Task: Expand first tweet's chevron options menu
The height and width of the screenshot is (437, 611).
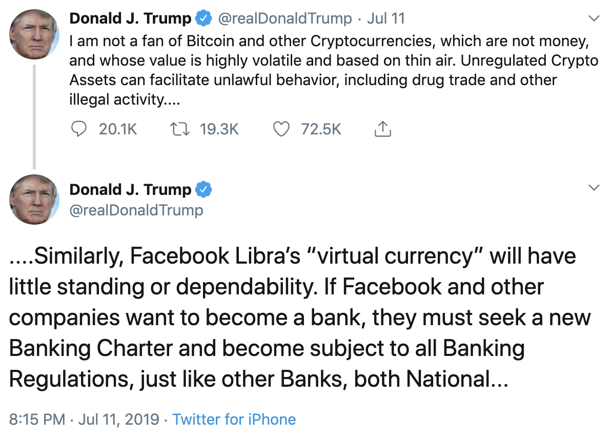Action: (x=594, y=19)
